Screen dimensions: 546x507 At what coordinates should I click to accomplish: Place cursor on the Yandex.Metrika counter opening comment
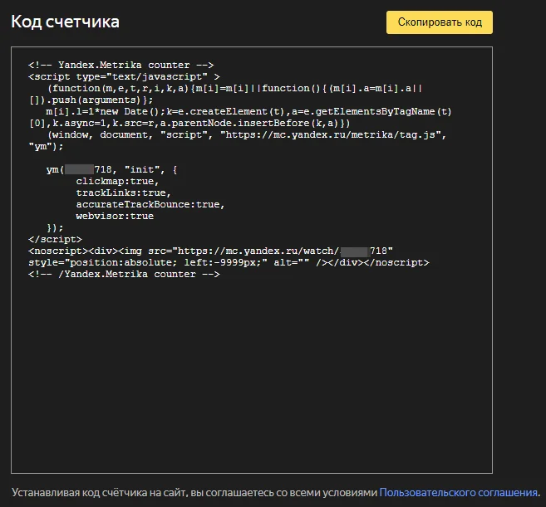(x=121, y=65)
